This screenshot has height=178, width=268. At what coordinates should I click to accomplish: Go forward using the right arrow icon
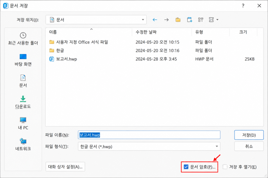(x=166, y=20)
